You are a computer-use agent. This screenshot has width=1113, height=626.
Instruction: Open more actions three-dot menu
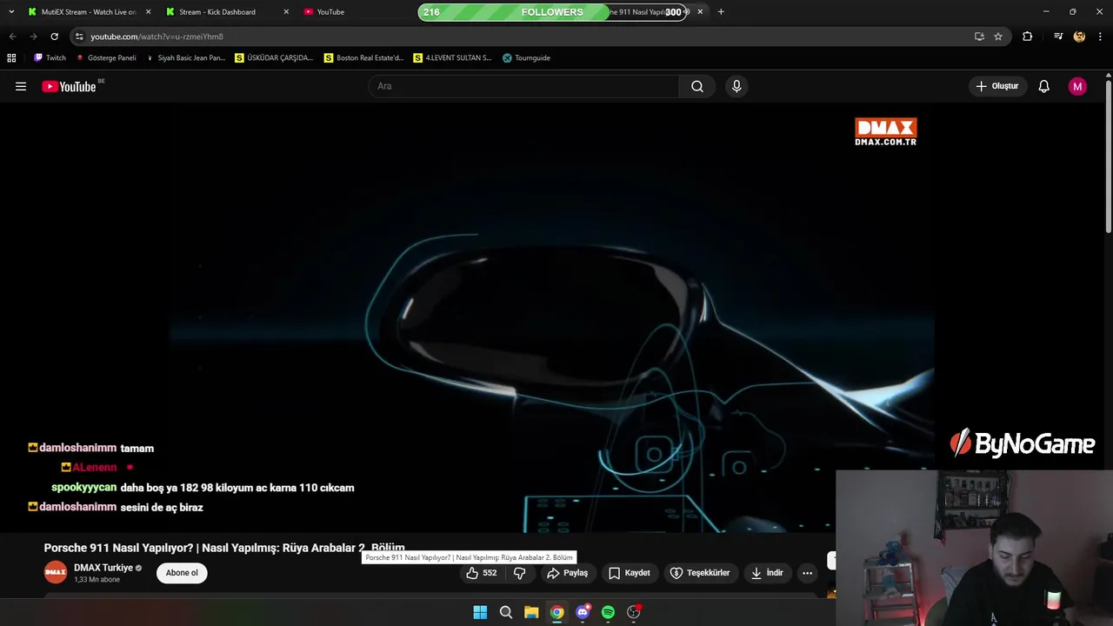(807, 573)
